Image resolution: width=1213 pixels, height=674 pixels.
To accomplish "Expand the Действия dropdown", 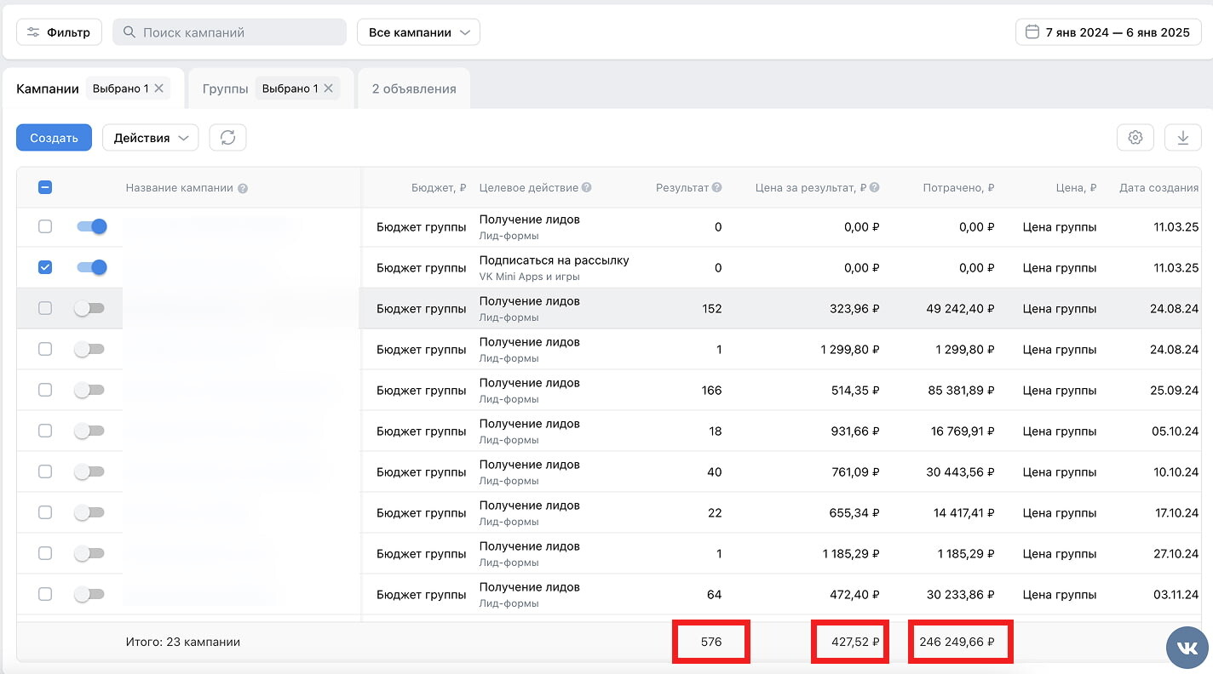I will pos(151,138).
